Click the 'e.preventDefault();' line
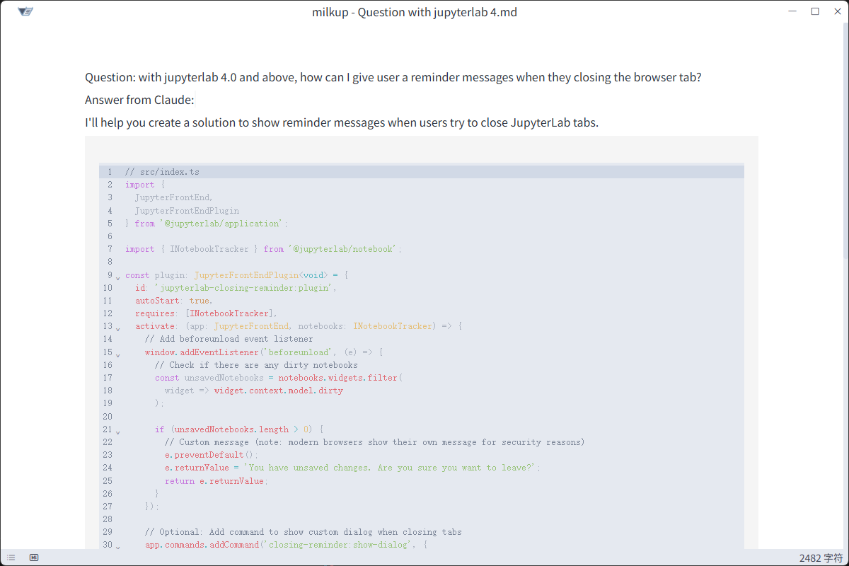 pyautogui.click(x=212, y=455)
